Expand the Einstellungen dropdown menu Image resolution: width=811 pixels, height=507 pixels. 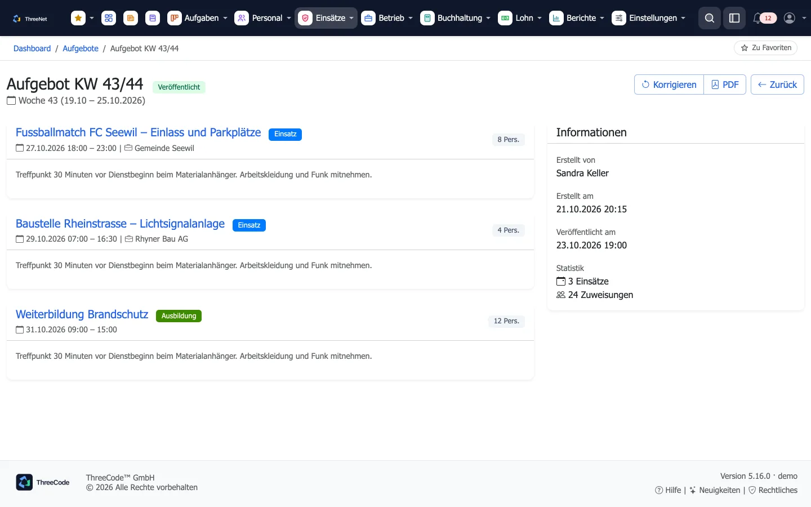[x=649, y=18]
